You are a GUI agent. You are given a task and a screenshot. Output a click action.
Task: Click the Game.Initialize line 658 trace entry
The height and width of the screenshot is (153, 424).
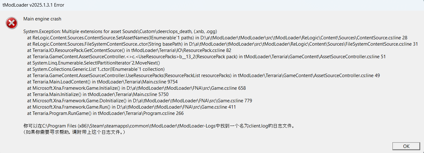pyautogui.click(x=136, y=88)
